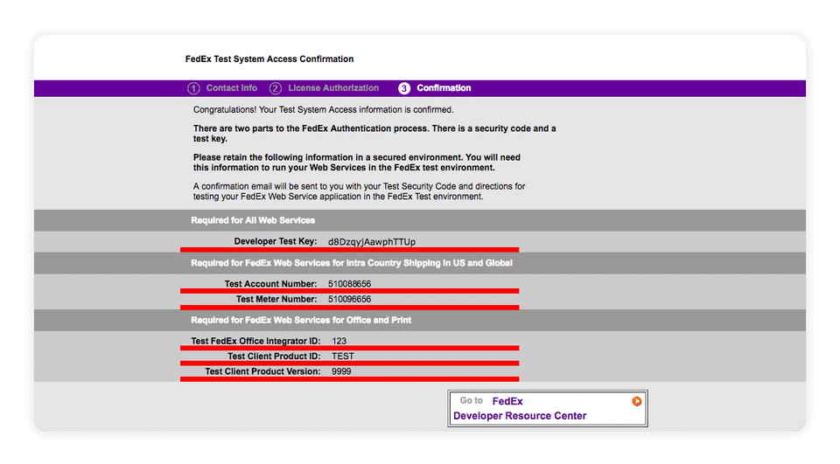Open the License Authorization step tab
840x464 pixels.
[x=333, y=87]
